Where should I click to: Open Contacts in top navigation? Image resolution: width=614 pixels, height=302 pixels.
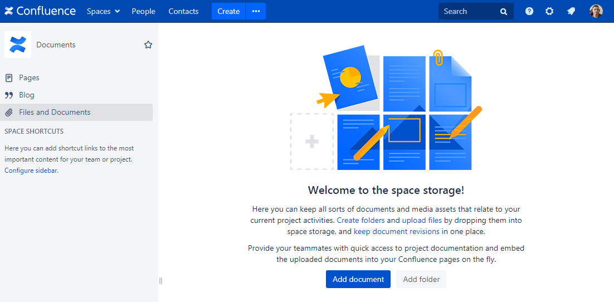183,11
